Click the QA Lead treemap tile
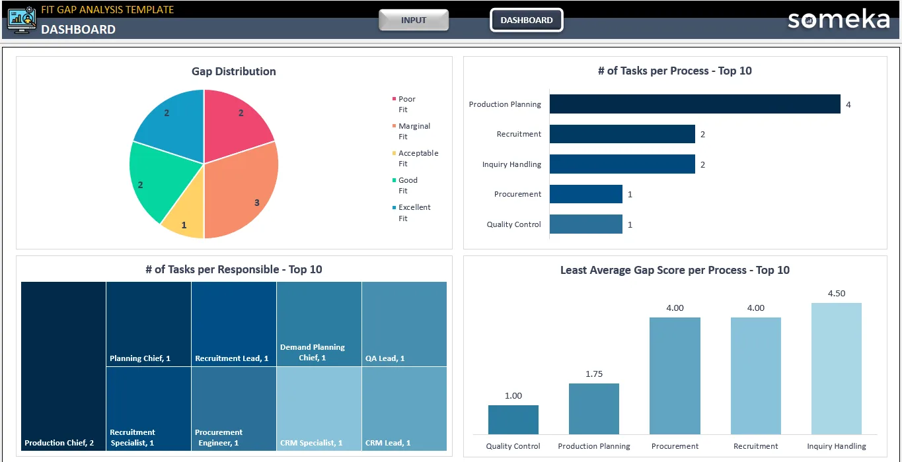The image size is (902, 462). point(404,324)
